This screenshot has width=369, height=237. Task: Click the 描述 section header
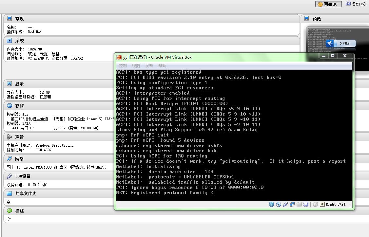[19, 211]
